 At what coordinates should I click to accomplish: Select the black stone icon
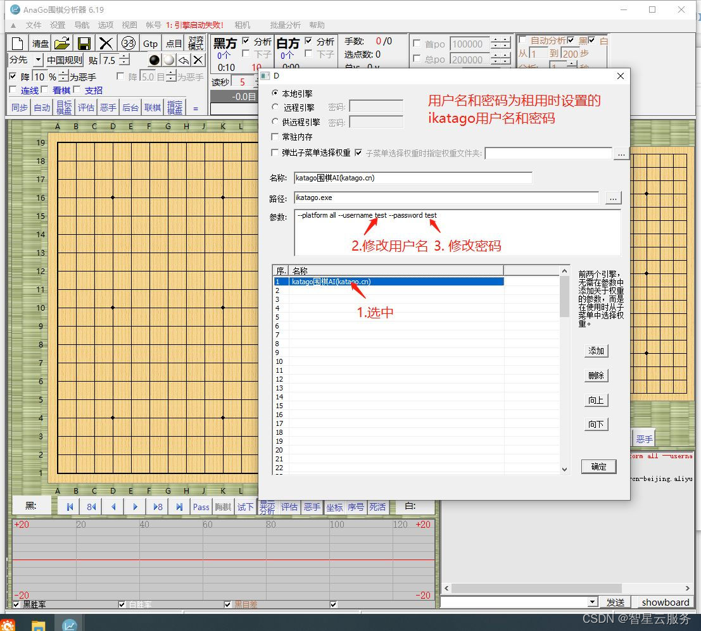155,60
